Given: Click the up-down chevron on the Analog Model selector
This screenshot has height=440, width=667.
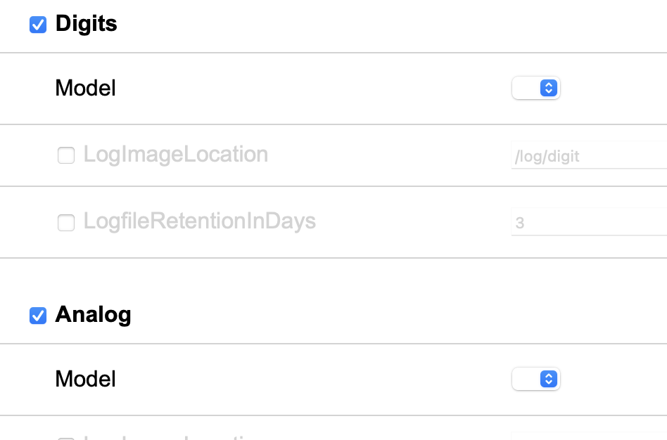Looking at the screenshot, I should [x=549, y=380].
